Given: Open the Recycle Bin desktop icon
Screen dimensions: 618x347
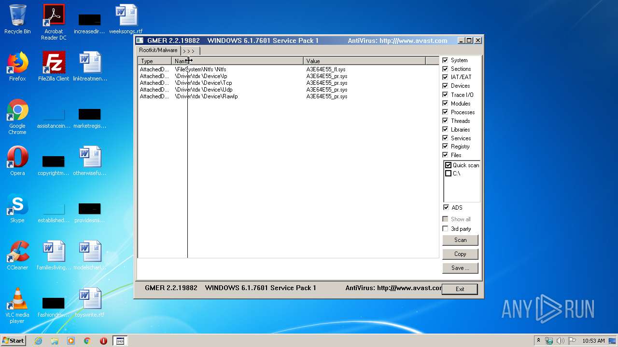Looking at the screenshot, I should (x=17, y=19).
